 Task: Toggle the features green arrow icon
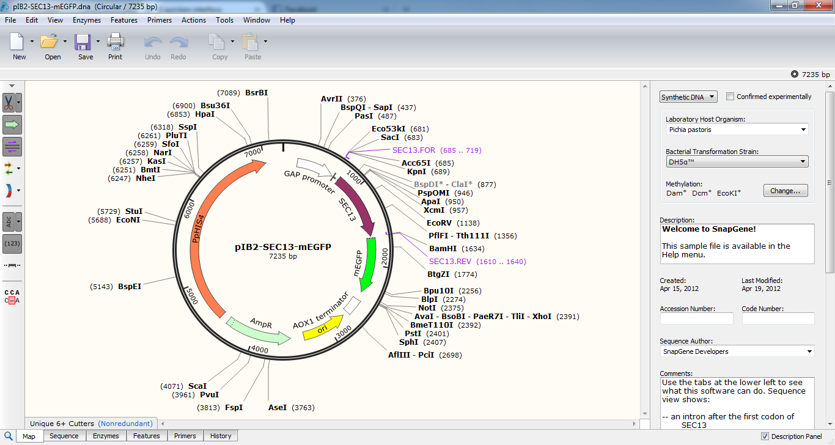12,125
